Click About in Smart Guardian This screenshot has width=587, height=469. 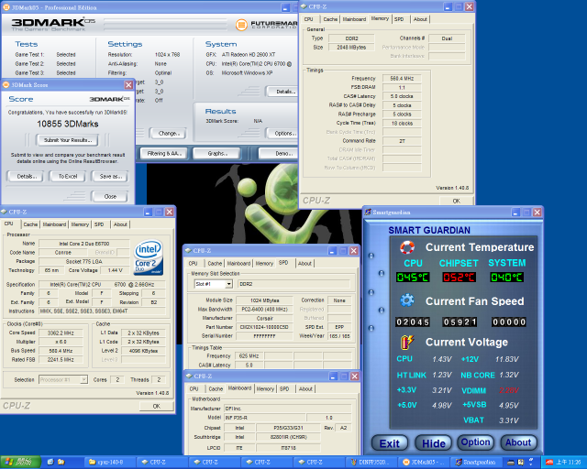518,442
